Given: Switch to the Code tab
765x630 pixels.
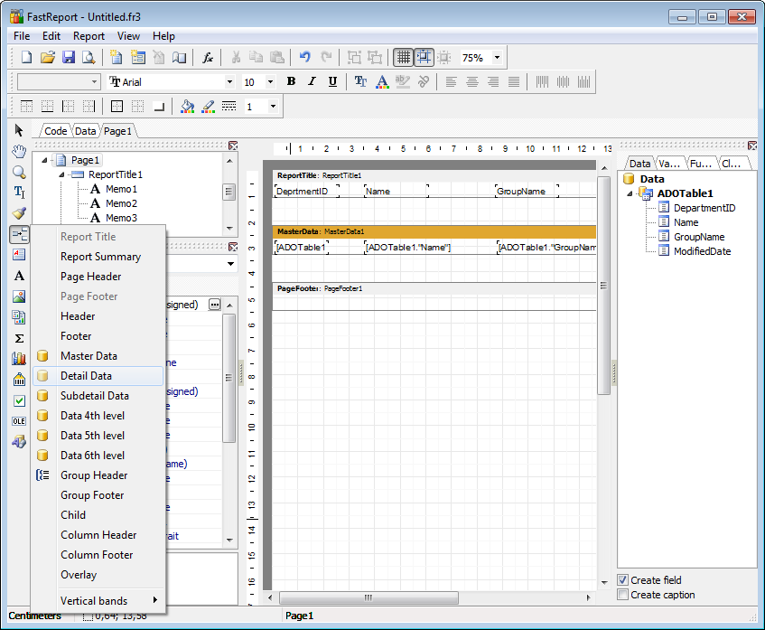Looking at the screenshot, I should [56, 131].
